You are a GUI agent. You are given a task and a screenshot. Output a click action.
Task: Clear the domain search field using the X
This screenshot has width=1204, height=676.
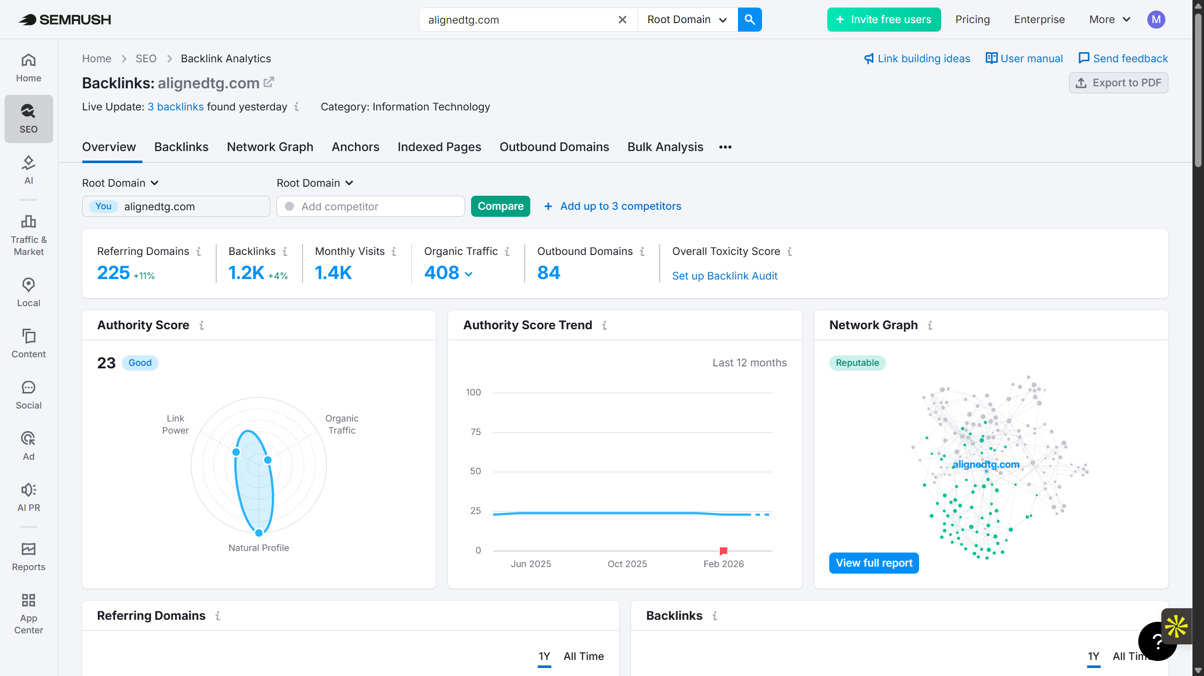(x=622, y=20)
